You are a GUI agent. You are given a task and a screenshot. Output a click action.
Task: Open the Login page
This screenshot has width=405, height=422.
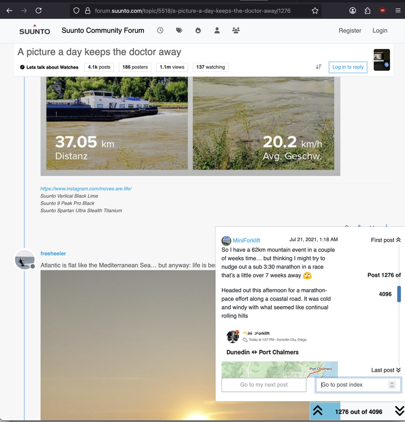[380, 31]
